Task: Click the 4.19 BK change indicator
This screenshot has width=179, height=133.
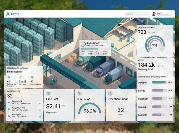Action: (151, 33)
